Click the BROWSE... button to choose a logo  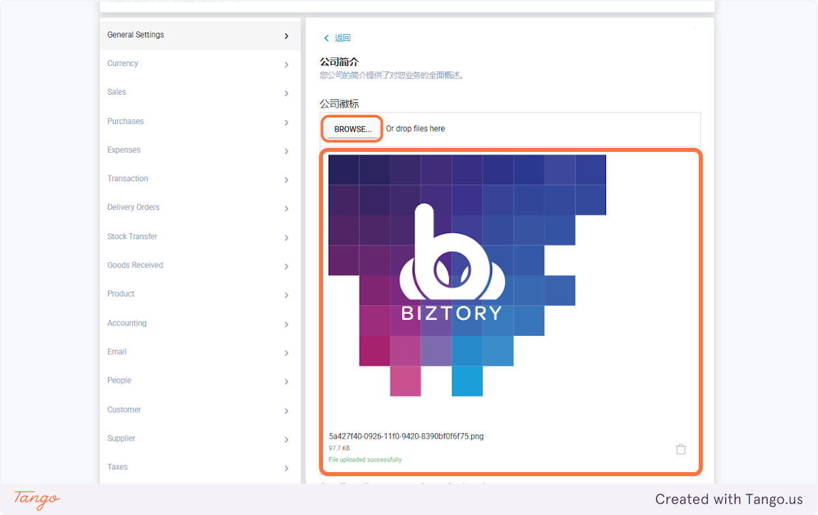(x=352, y=129)
